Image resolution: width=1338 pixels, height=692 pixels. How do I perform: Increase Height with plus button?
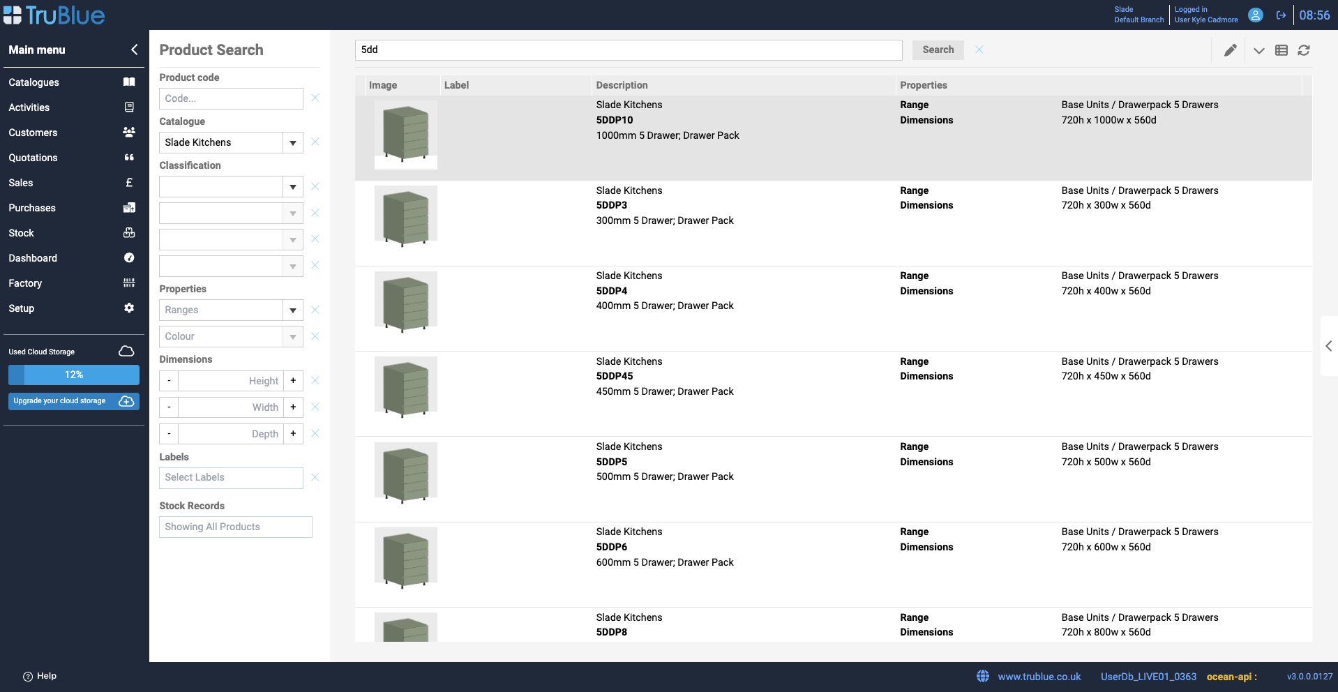click(x=293, y=381)
